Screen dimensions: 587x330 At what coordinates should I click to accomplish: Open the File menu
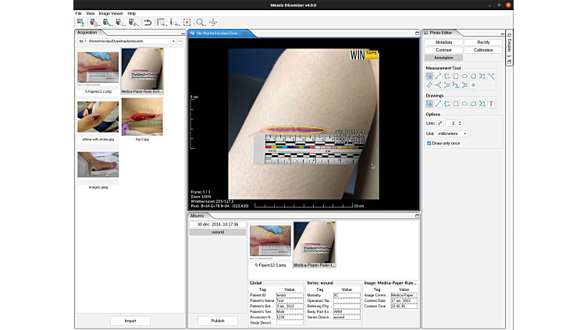[x=78, y=13]
